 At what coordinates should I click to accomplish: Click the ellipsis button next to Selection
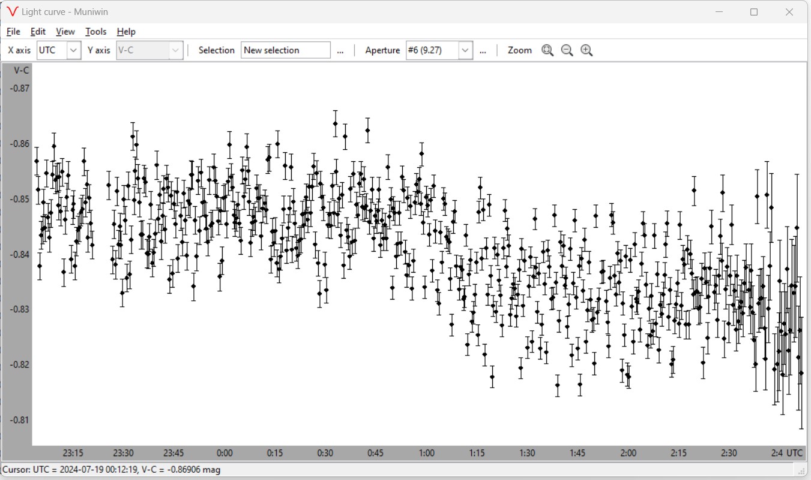[340, 50]
